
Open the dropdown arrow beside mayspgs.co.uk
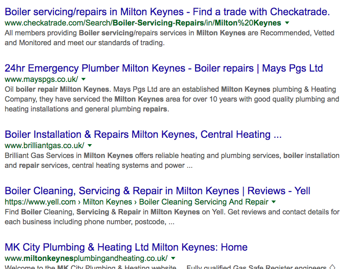coord(83,79)
